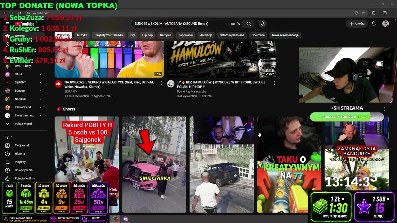Reload the page in the browser

pyautogui.click(x=20, y=13)
